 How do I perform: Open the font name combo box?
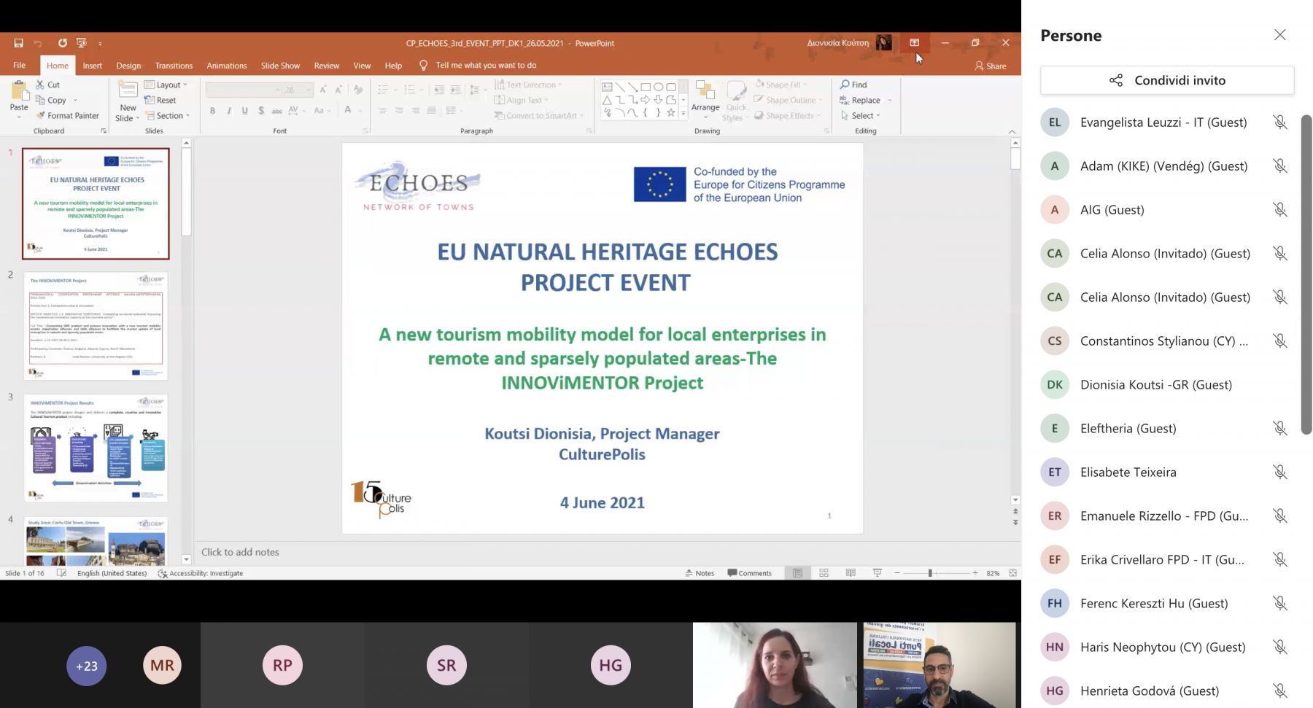244,90
